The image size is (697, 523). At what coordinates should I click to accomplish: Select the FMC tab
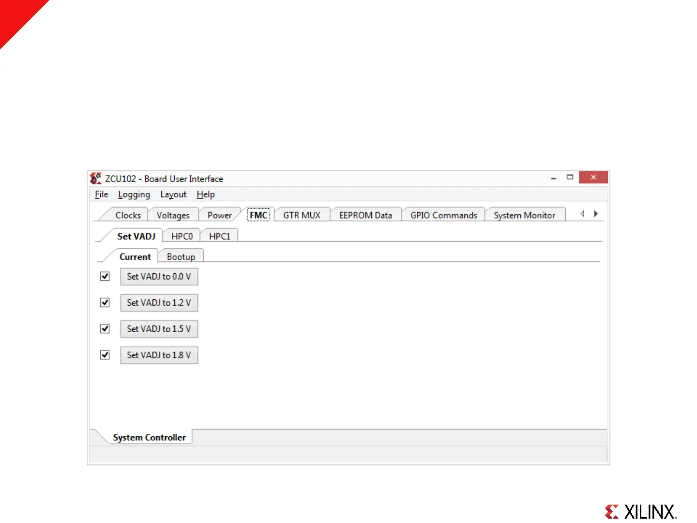point(258,215)
